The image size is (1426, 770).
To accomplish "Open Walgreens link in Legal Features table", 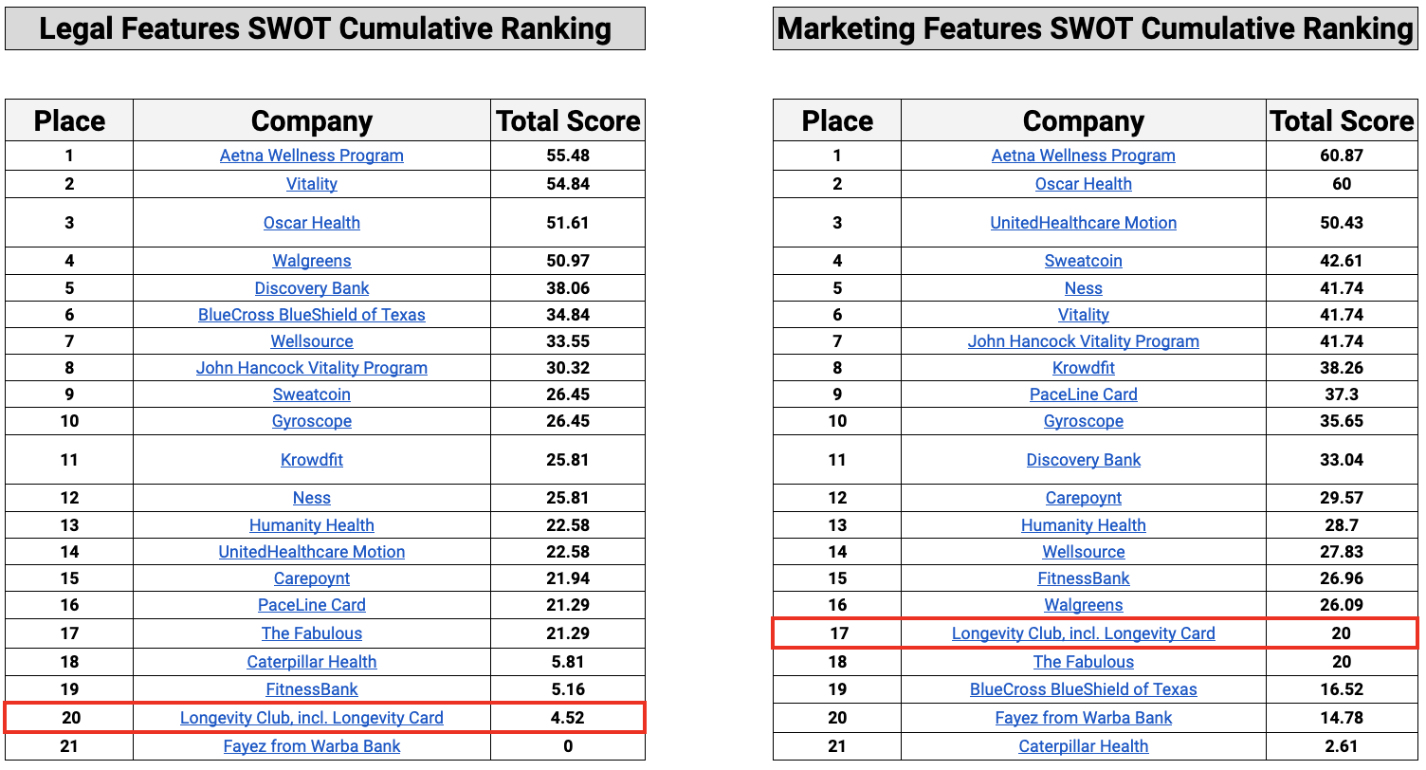I will 311,261.
